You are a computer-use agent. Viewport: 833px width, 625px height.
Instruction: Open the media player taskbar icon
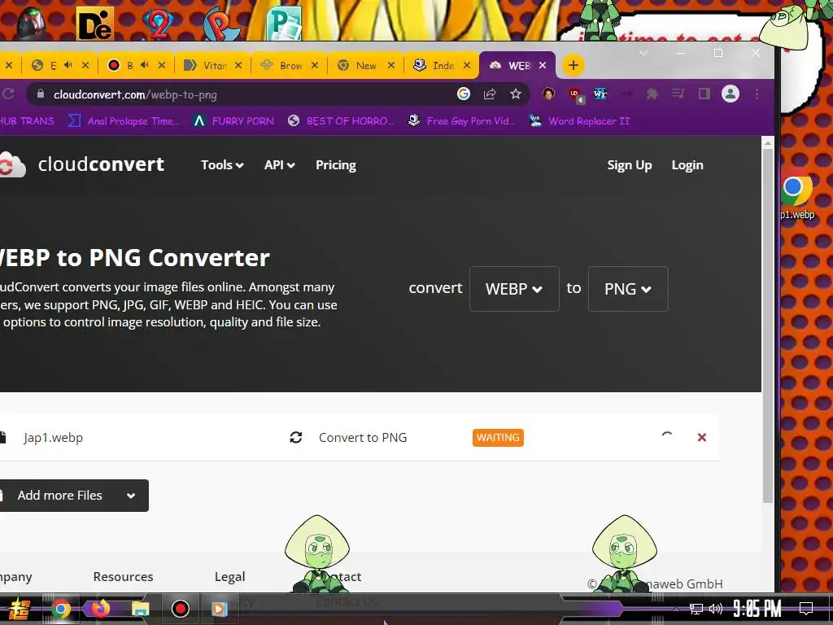pos(219,609)
